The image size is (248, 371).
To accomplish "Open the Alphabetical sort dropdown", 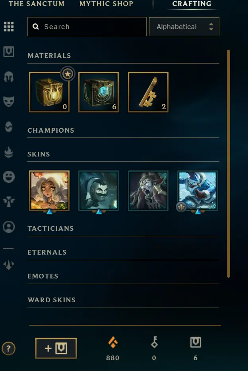I will pos(184,27).
